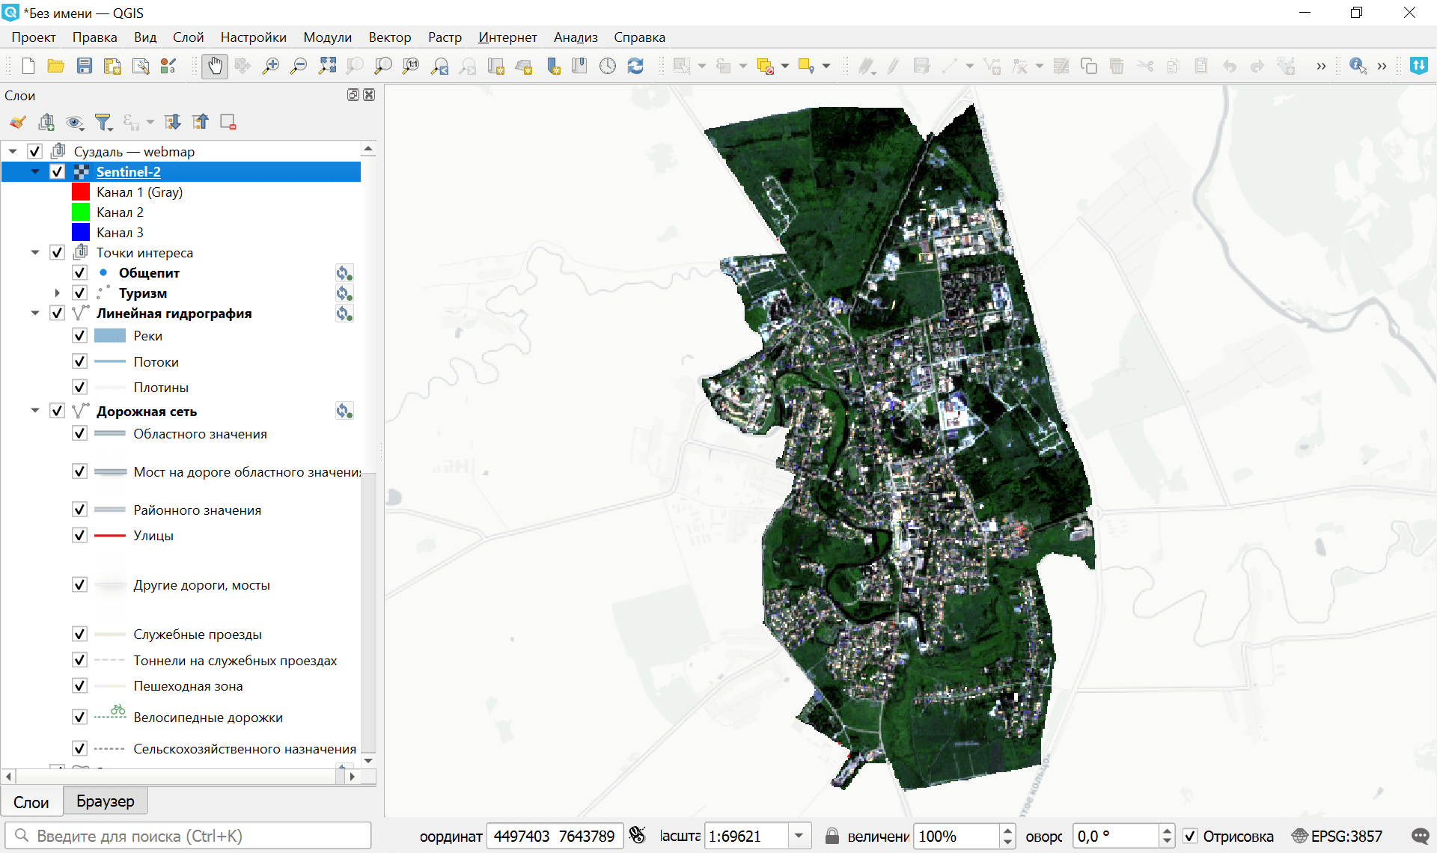Image resolution: width=1437 pixels, height=853 pixels.
Task: Click Expand All icon in layers toolbar
Action: point(173,122)
